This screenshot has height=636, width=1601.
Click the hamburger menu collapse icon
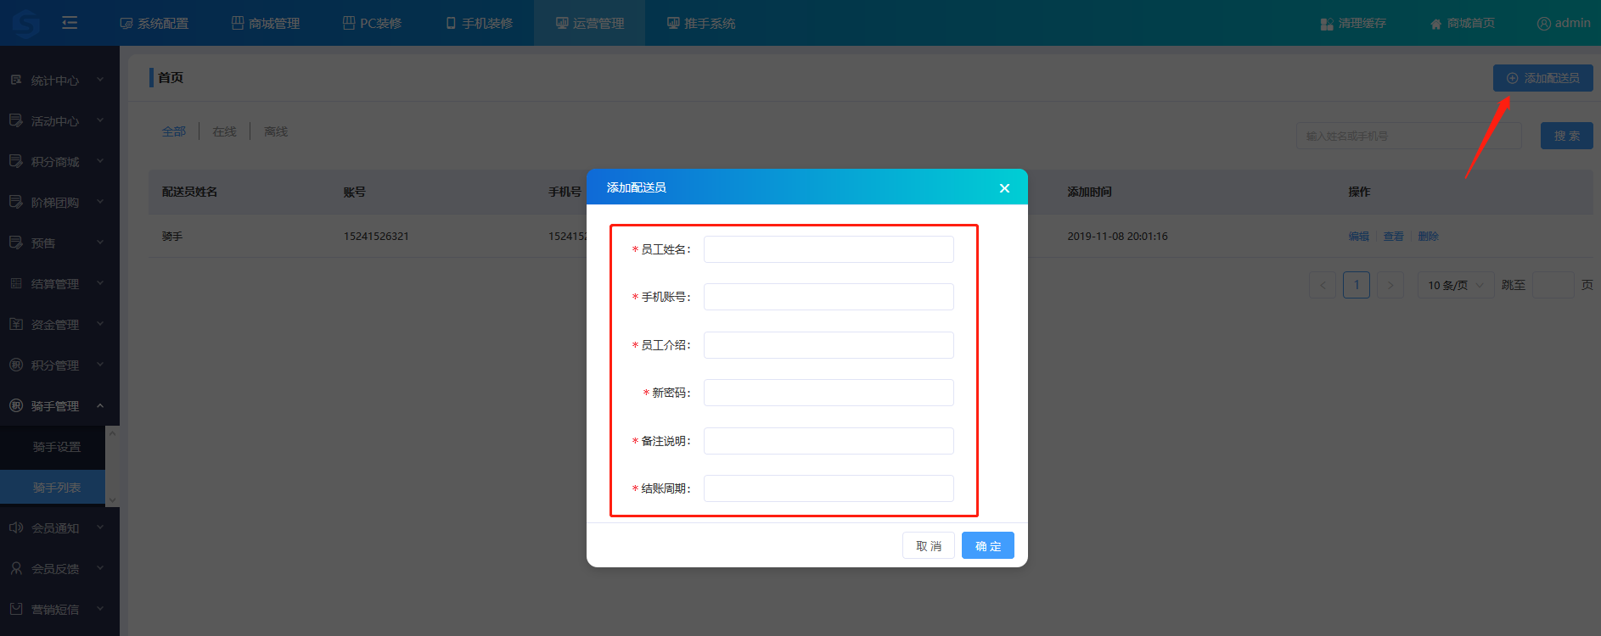click(x=70, y=23)
